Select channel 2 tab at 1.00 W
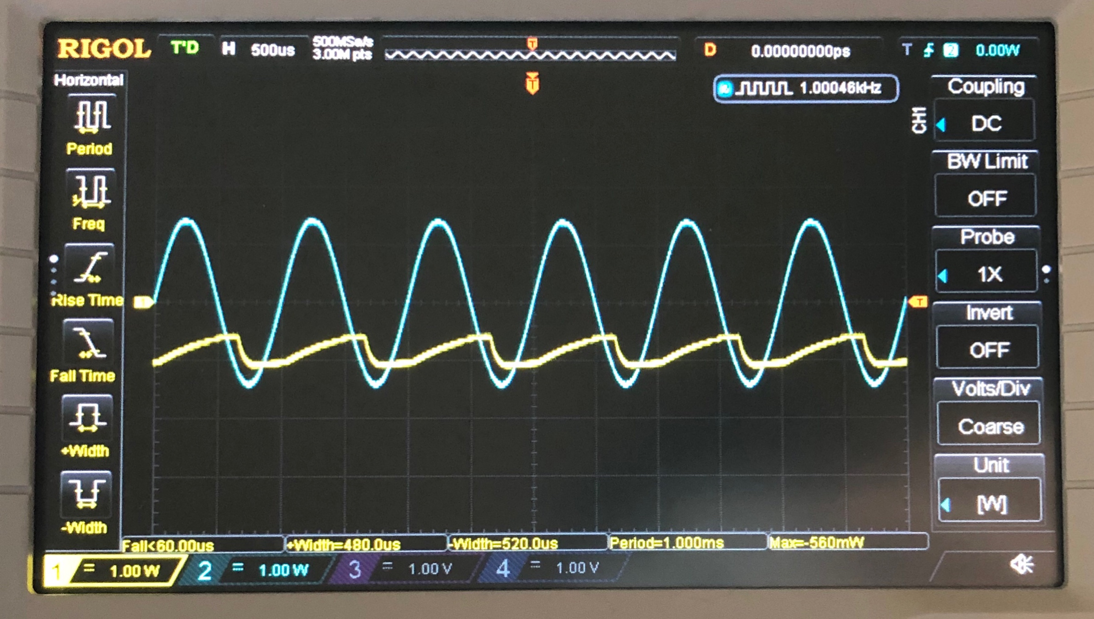This screenshot has width=1094, height=619. coord(257,570)
